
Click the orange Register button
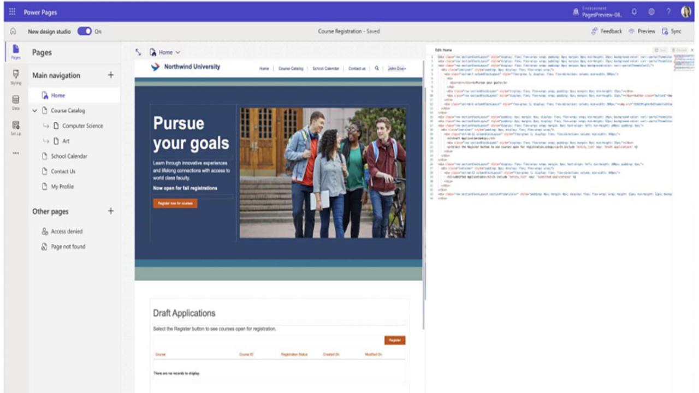tap(395, 340)
